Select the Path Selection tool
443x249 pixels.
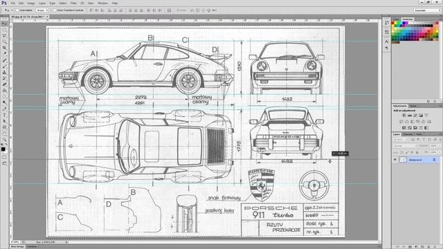(x=4, y=121)
